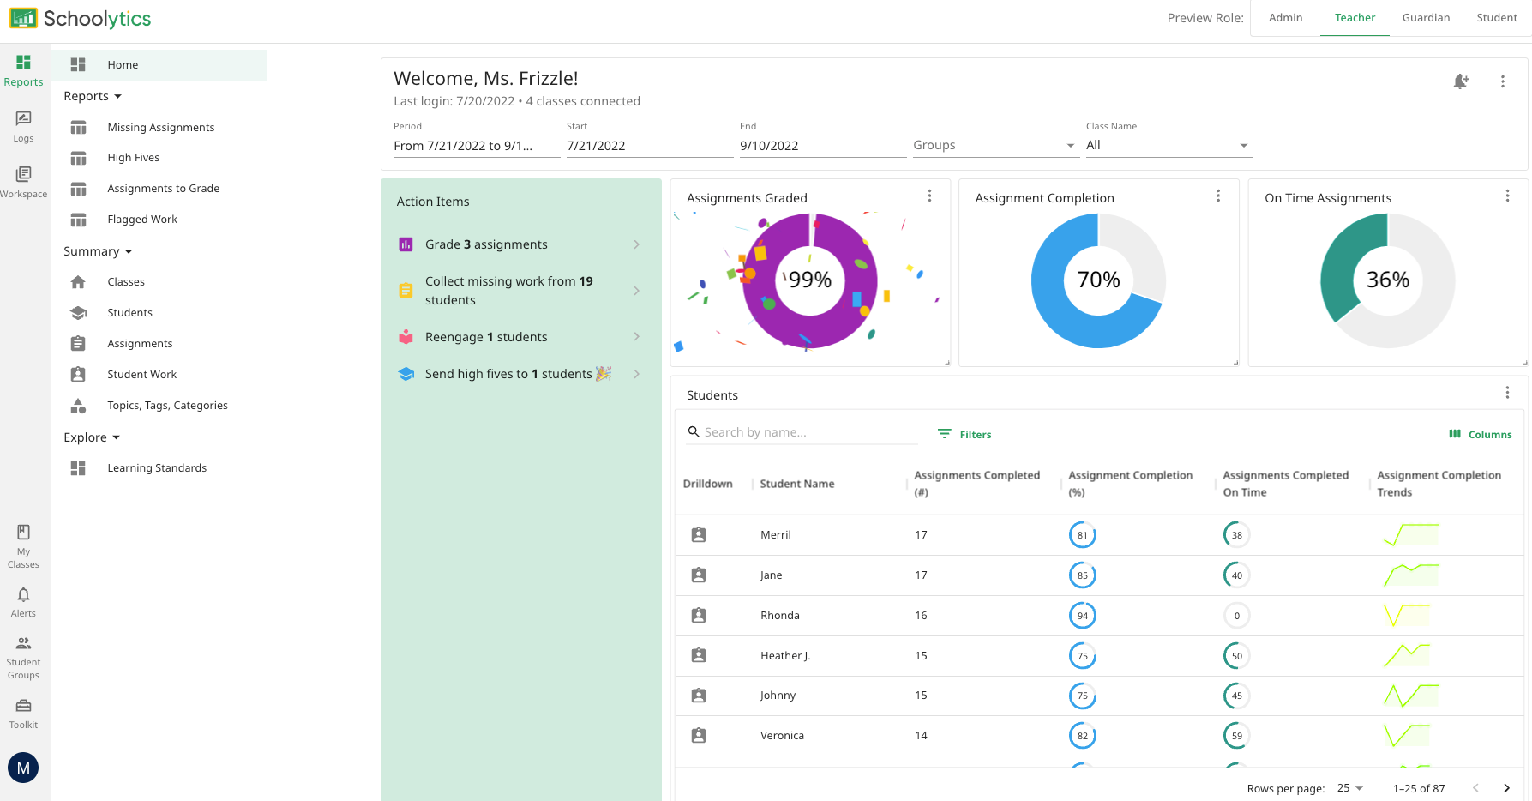Viewport: 1532px width, 801px height.
Task: Open Merril's drilldown icon
Action: [698, 534]
